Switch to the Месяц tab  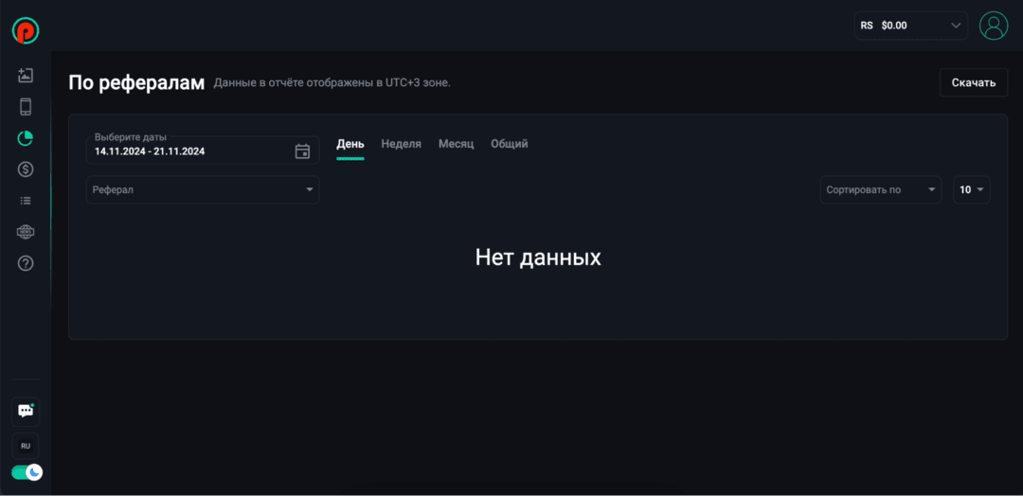[x=456, y=144]
